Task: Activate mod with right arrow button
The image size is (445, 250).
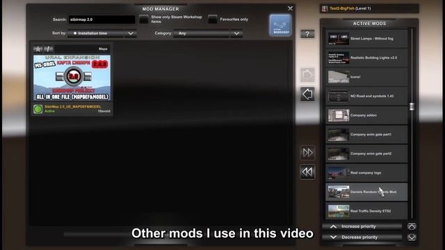Action: pyautogui.click(x=307, y=75)
